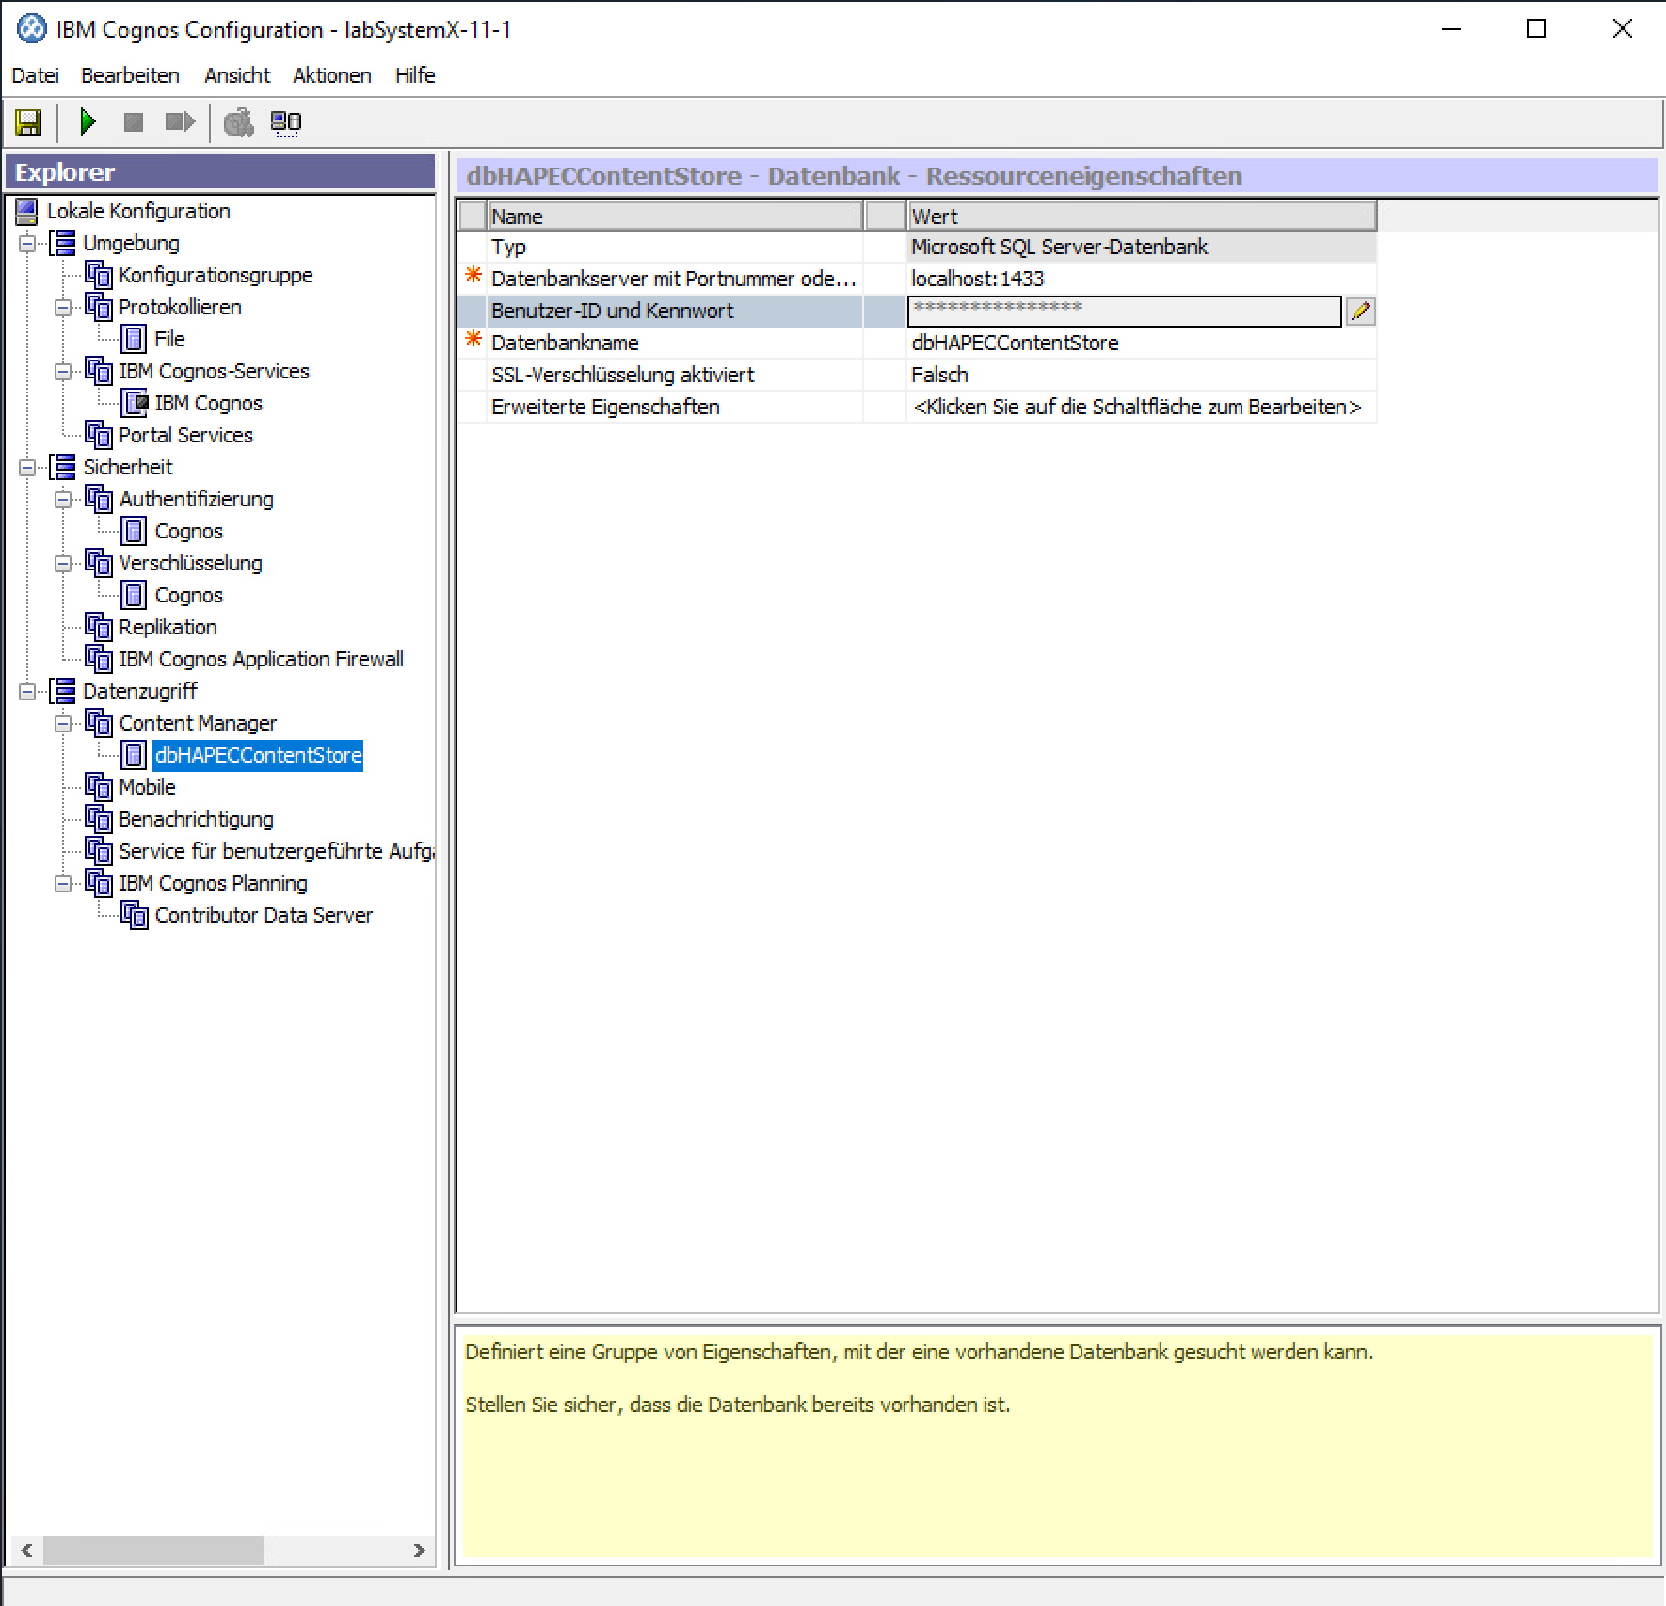Click the pencil edit icon for Kennwort

click(x=1360, y=312)
